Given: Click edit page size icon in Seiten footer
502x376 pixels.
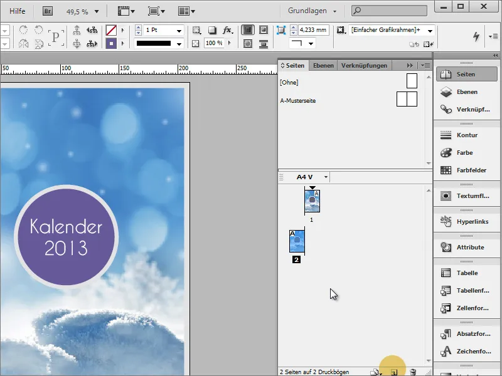Looking at the screenshot, I should [x=375, y=372].
